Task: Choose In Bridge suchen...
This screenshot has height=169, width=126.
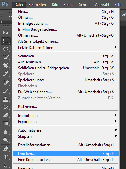Action: coord(66,24)
